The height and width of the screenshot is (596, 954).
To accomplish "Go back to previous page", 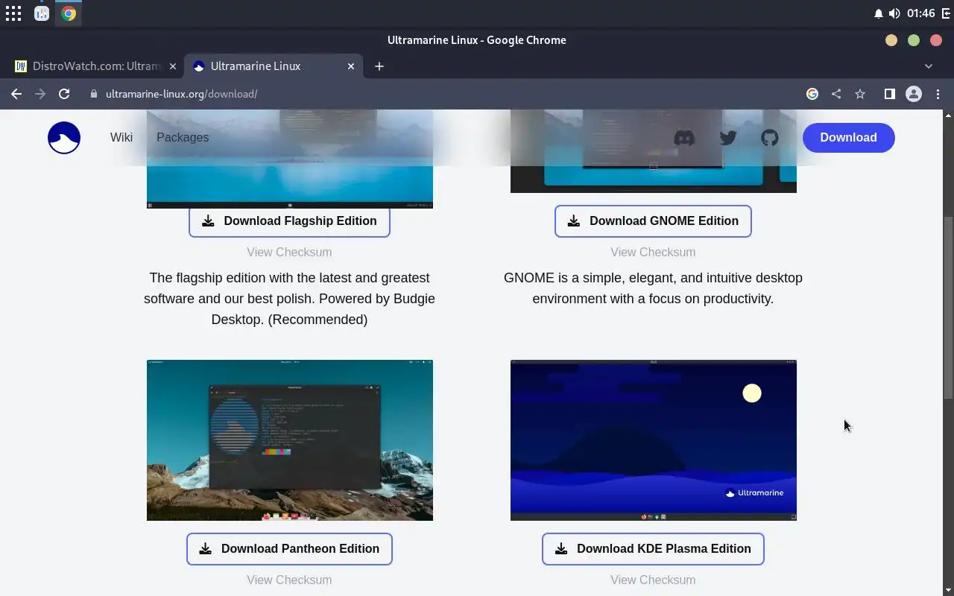I will pyautogui.click(x=16, y=94).
